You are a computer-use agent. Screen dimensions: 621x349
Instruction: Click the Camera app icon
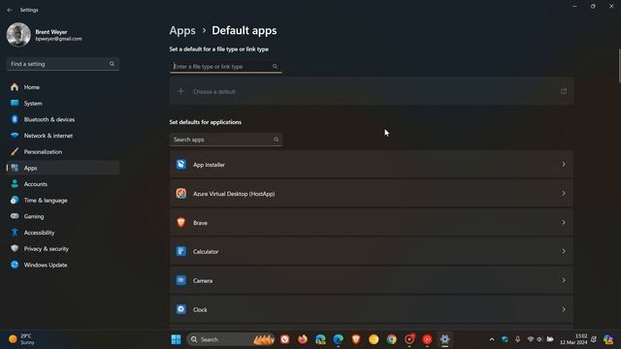[x=181, y=280]
